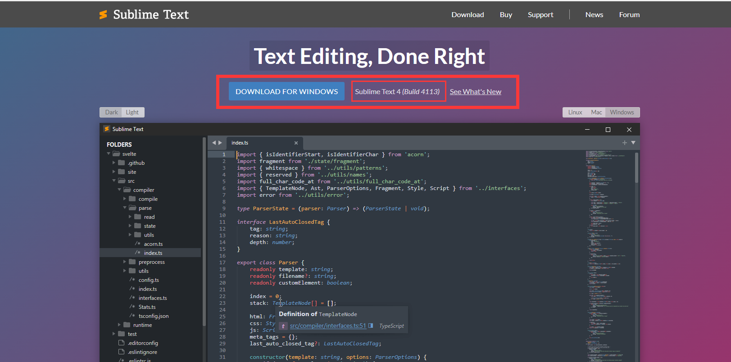Expand the runtime folder
This screenshot has height=362, width=731.
click(x=119, y=325)
